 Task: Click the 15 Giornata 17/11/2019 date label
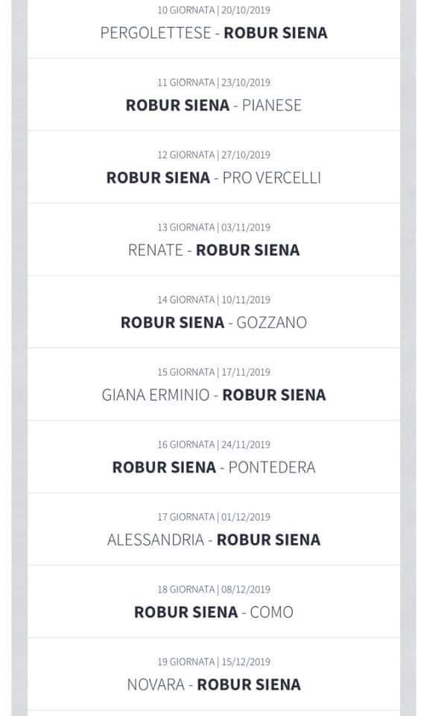214,372
